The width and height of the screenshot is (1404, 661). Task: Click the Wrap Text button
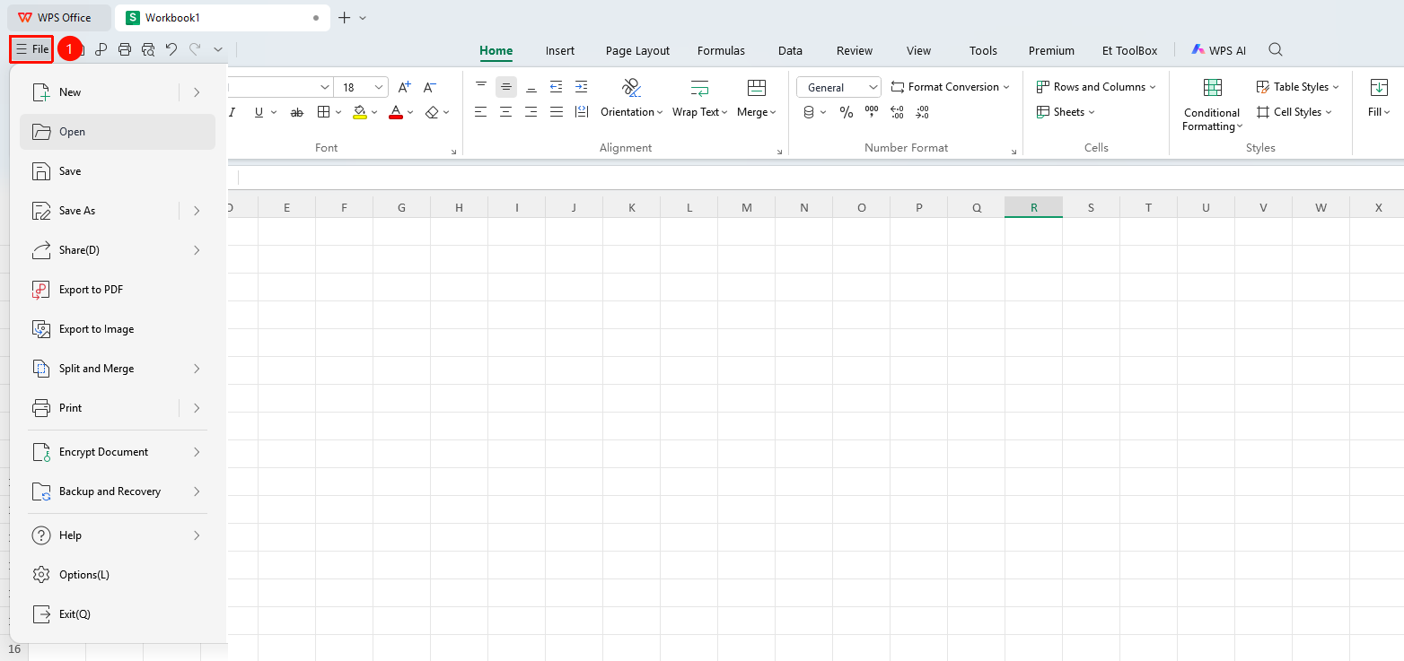699,99
